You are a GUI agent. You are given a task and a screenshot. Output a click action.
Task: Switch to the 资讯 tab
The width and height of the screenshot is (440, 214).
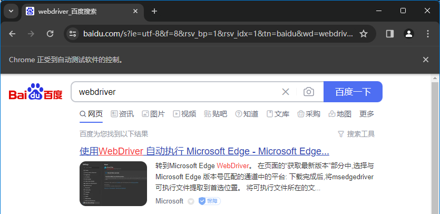(x=122, y=114)
